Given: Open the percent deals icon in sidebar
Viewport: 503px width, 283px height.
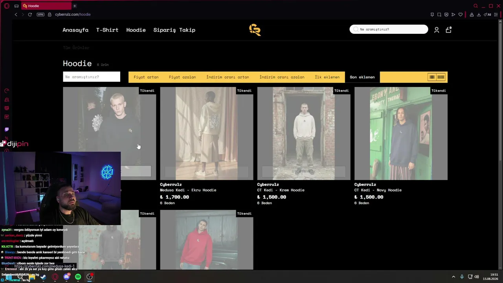Looking at the screenshot, I should [x=7, y=138].
